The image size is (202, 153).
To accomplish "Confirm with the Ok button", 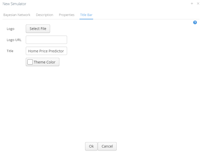I will point(91,146).
